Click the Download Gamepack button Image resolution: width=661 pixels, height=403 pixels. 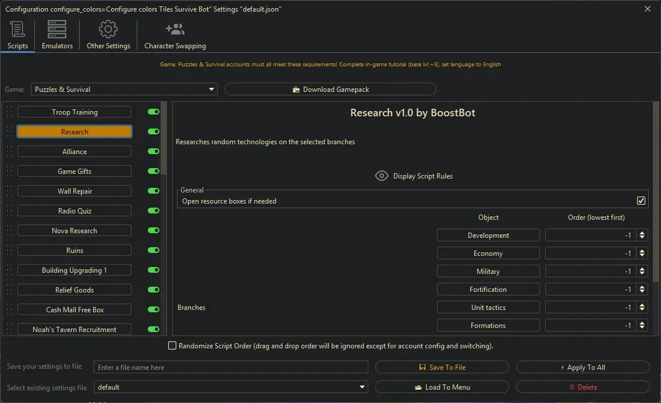[x=330, y=90]
